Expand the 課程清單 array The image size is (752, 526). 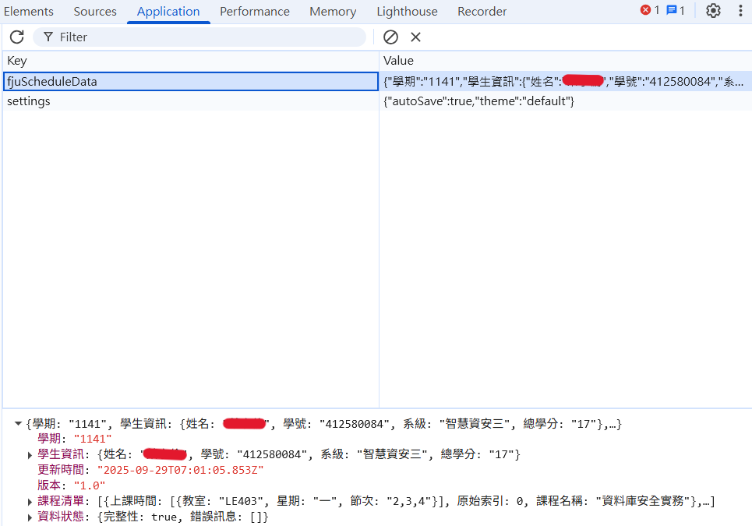click(x=30, y=502)
